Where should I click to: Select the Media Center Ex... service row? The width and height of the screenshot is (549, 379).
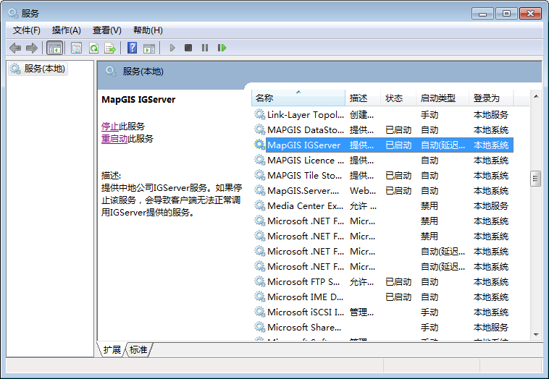[x=382, y=205]
